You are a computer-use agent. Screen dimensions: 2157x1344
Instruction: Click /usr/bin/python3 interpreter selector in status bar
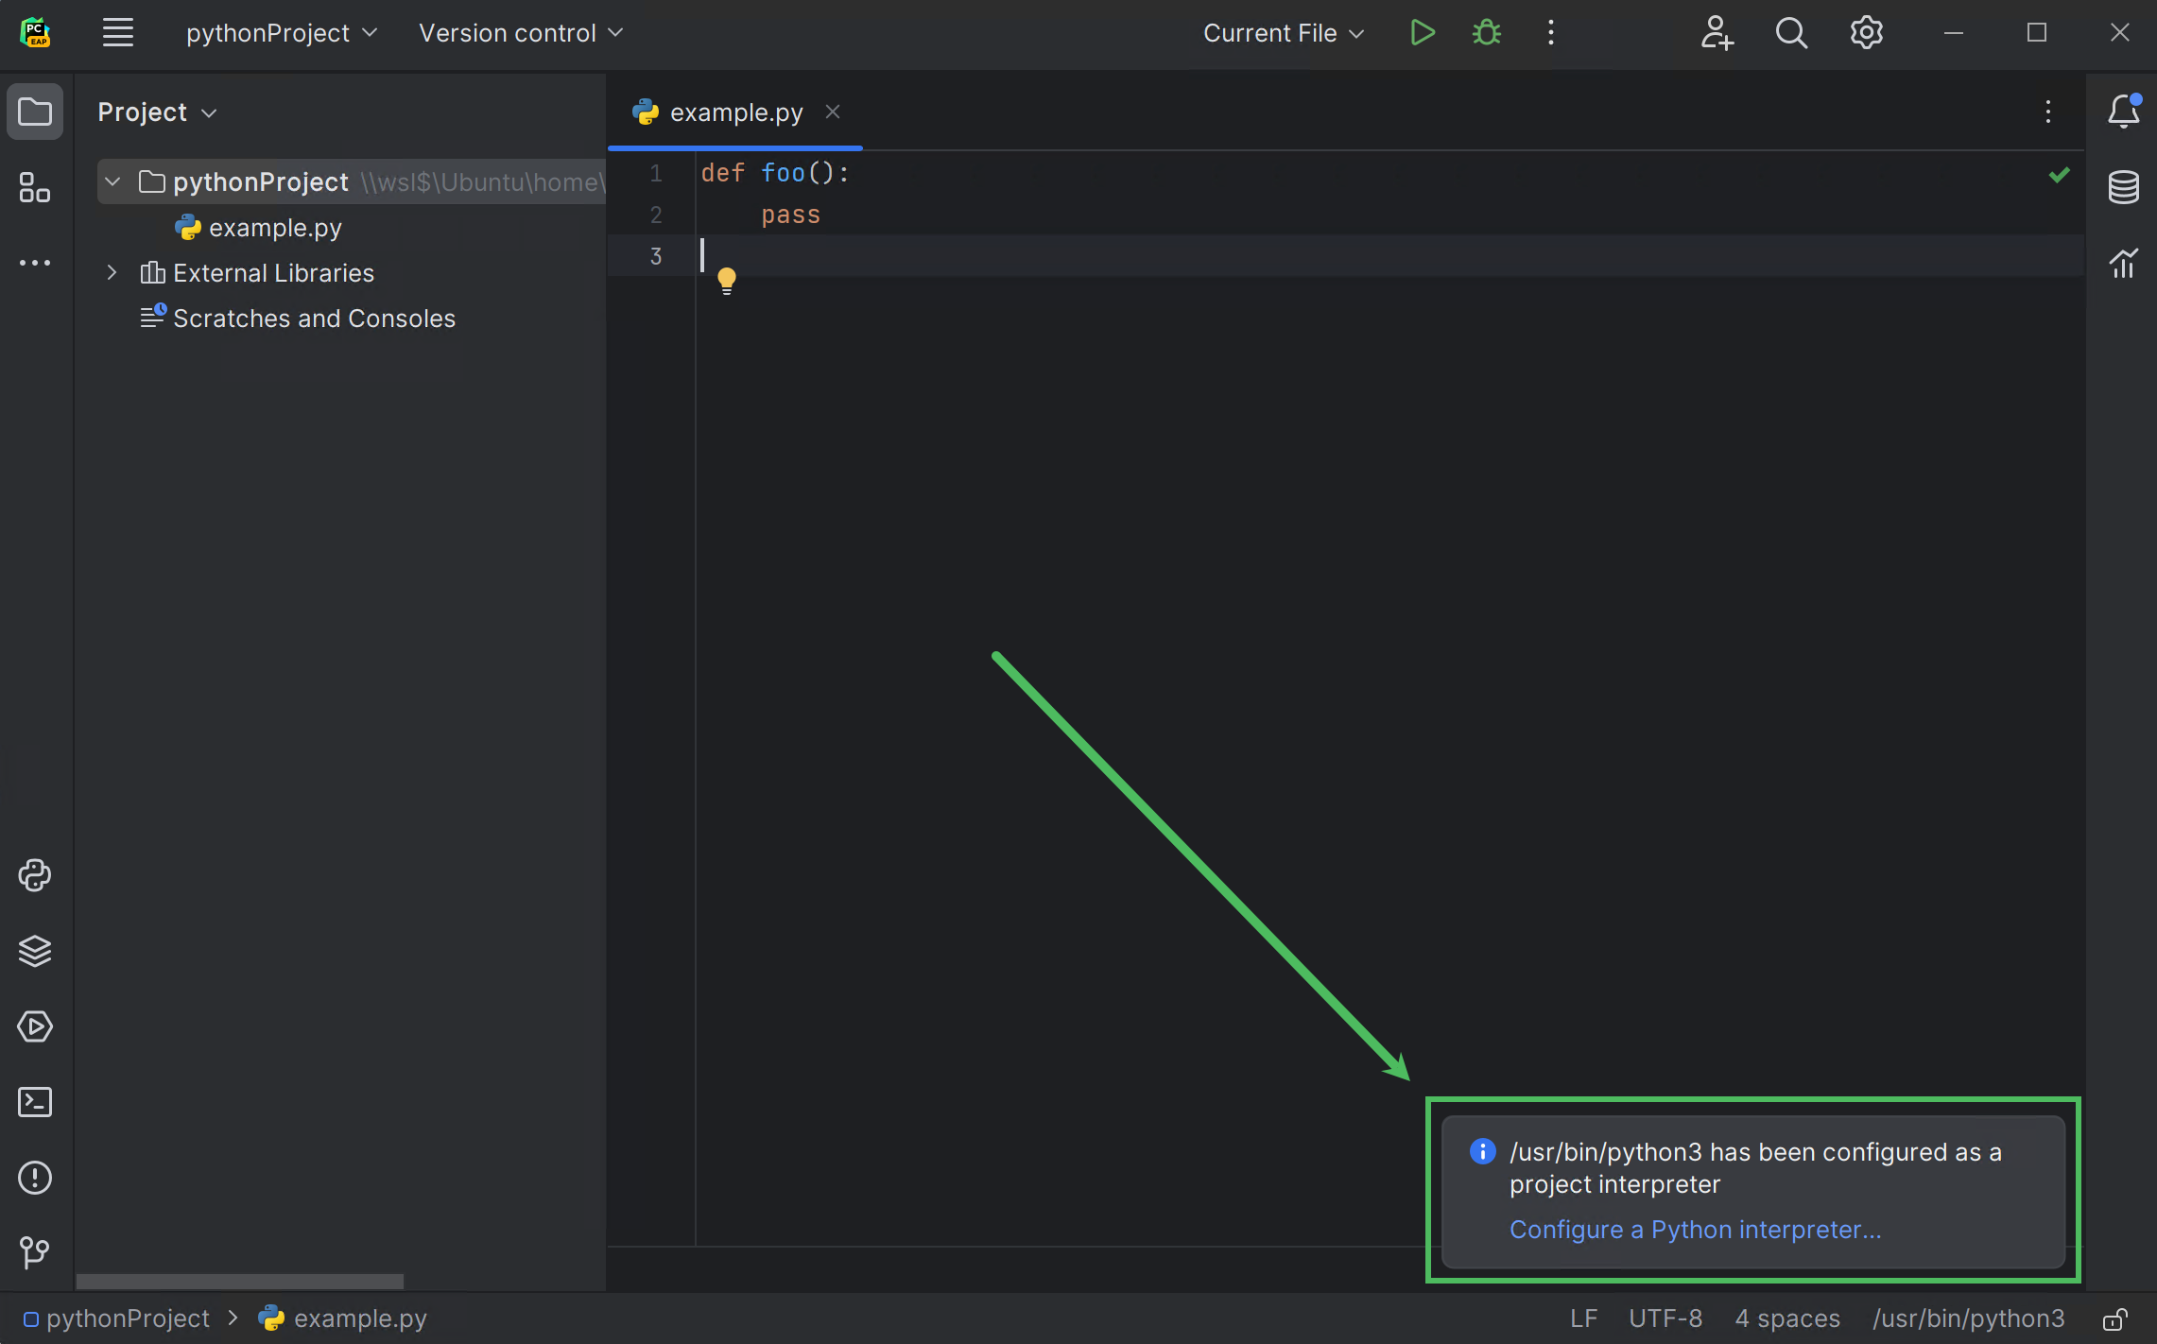(1969, 1318)
